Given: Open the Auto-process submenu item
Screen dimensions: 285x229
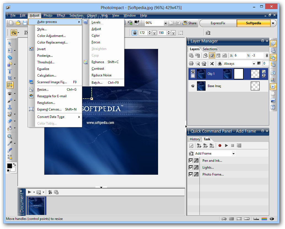Looking at the screenshot, I should [55, 22].
